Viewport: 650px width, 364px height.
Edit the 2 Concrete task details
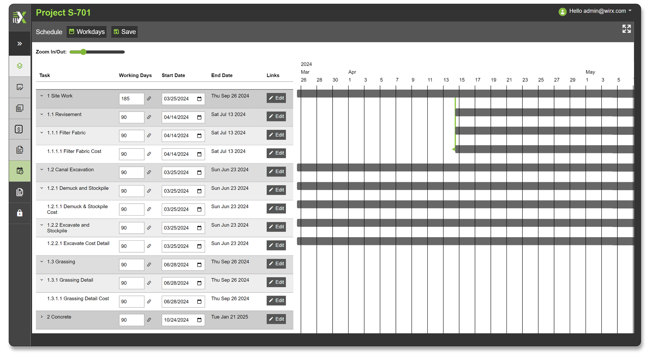click(276, 319)
